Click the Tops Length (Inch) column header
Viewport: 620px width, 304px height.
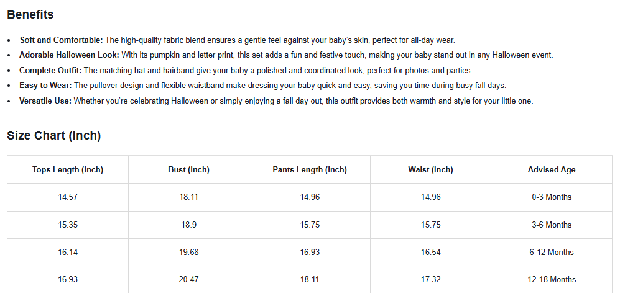point(68,169)
